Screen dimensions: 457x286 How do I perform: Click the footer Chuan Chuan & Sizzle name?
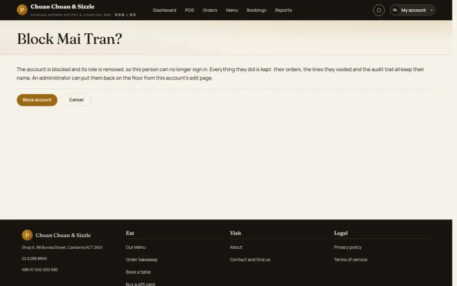tap(63, 235)
